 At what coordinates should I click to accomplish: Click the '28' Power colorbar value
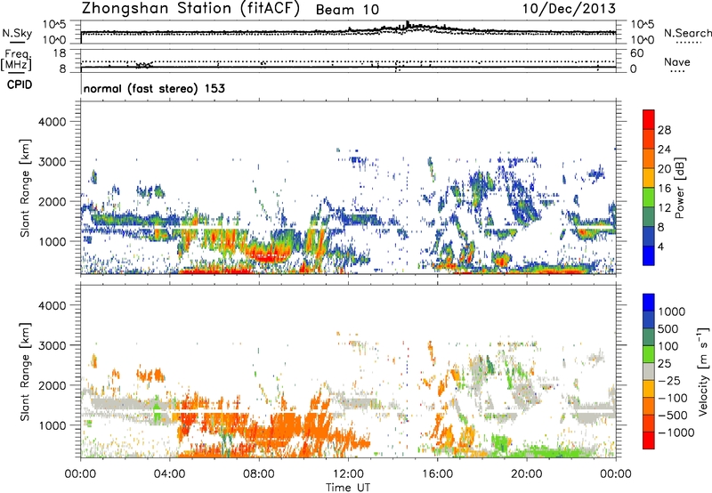tap(664, 130)
